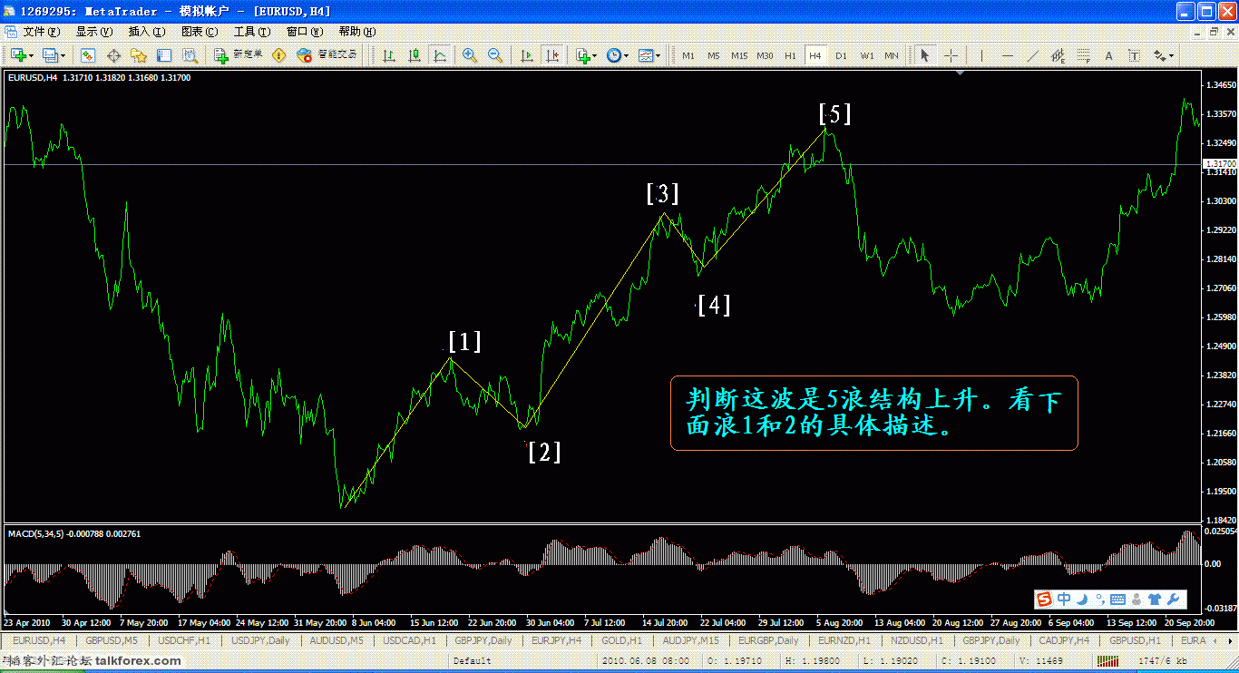The image size is (1239, 673).
Task: Select the H1 timeframe button
Action: point(790,55)
